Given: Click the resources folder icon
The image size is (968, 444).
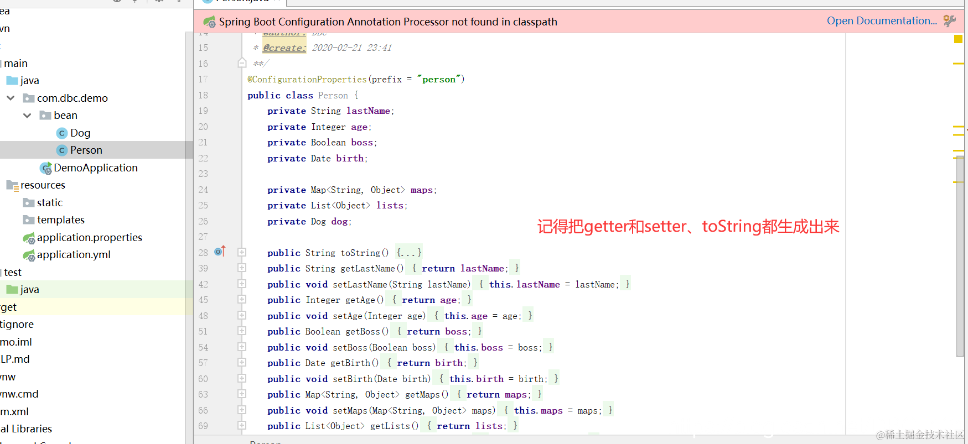Looking at the screenshot, I should tap(12, 185).
